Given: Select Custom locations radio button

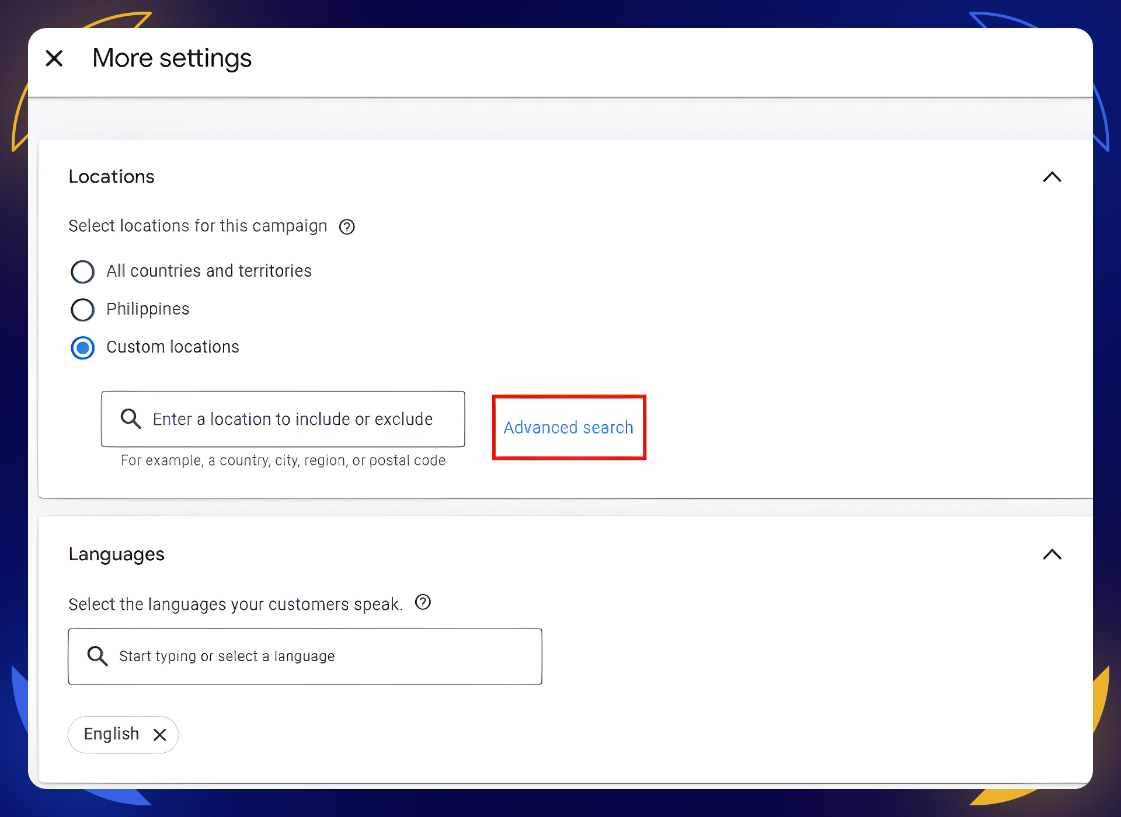Looking at the screenshot, I should pyautogui.click(x=83, y=348).
